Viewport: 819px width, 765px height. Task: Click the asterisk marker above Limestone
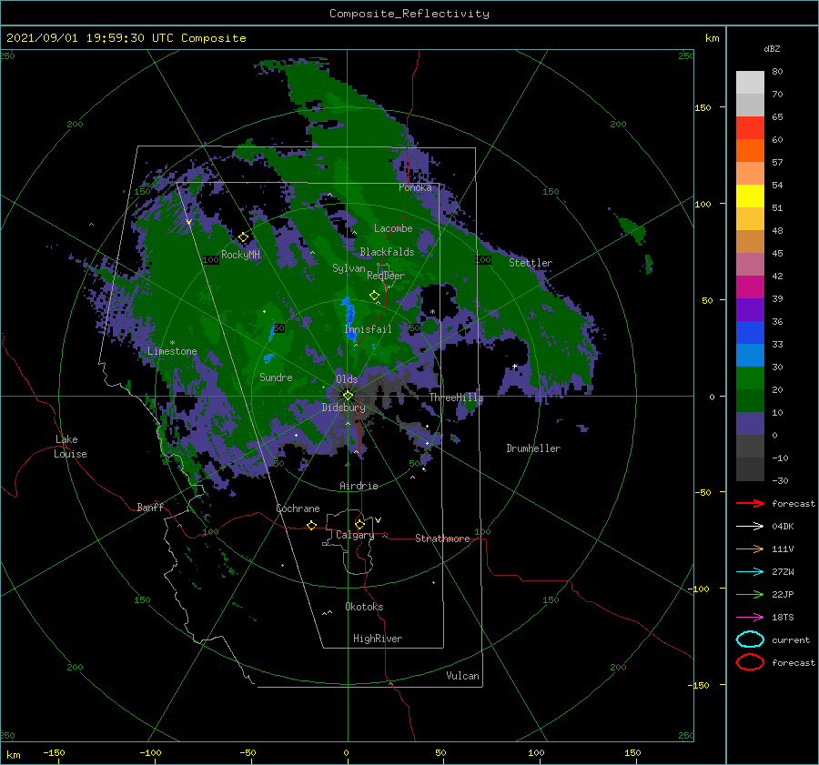(x=172, y=343)
